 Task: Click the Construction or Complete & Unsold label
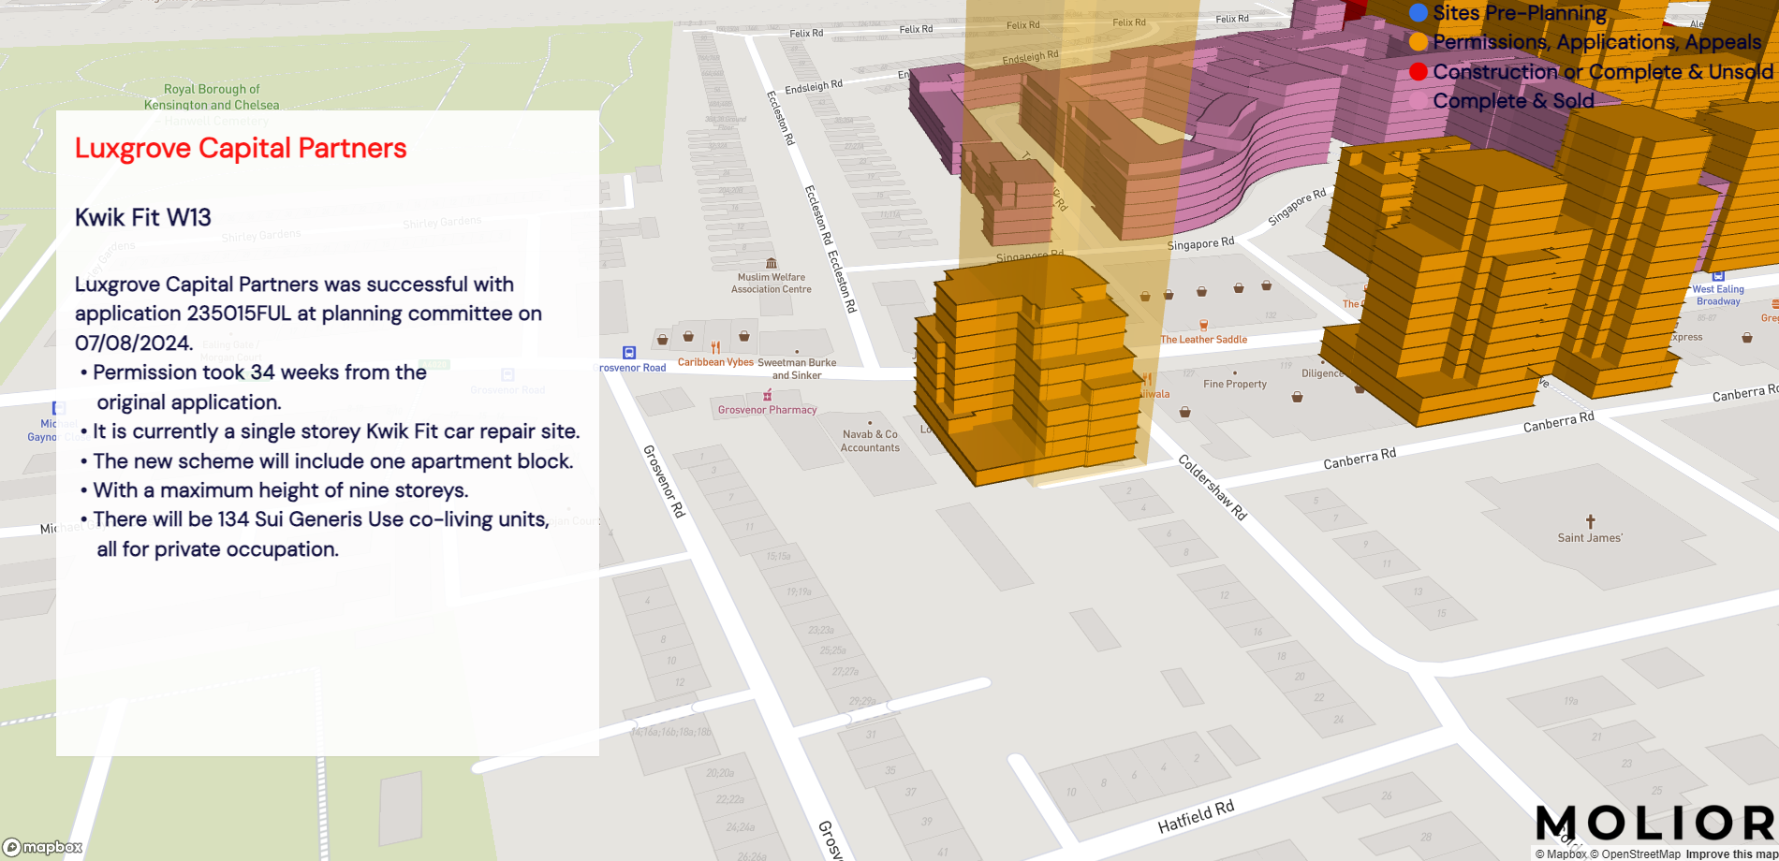click(x=1603, y=72)
